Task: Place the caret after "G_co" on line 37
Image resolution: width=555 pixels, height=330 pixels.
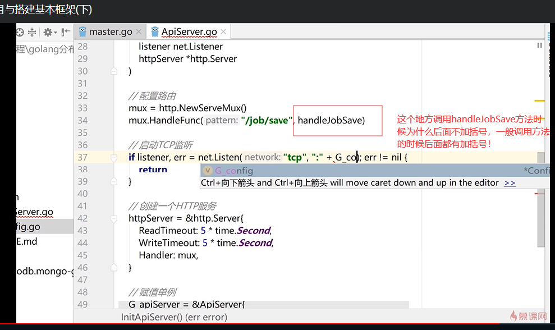Action: point(357,157)
